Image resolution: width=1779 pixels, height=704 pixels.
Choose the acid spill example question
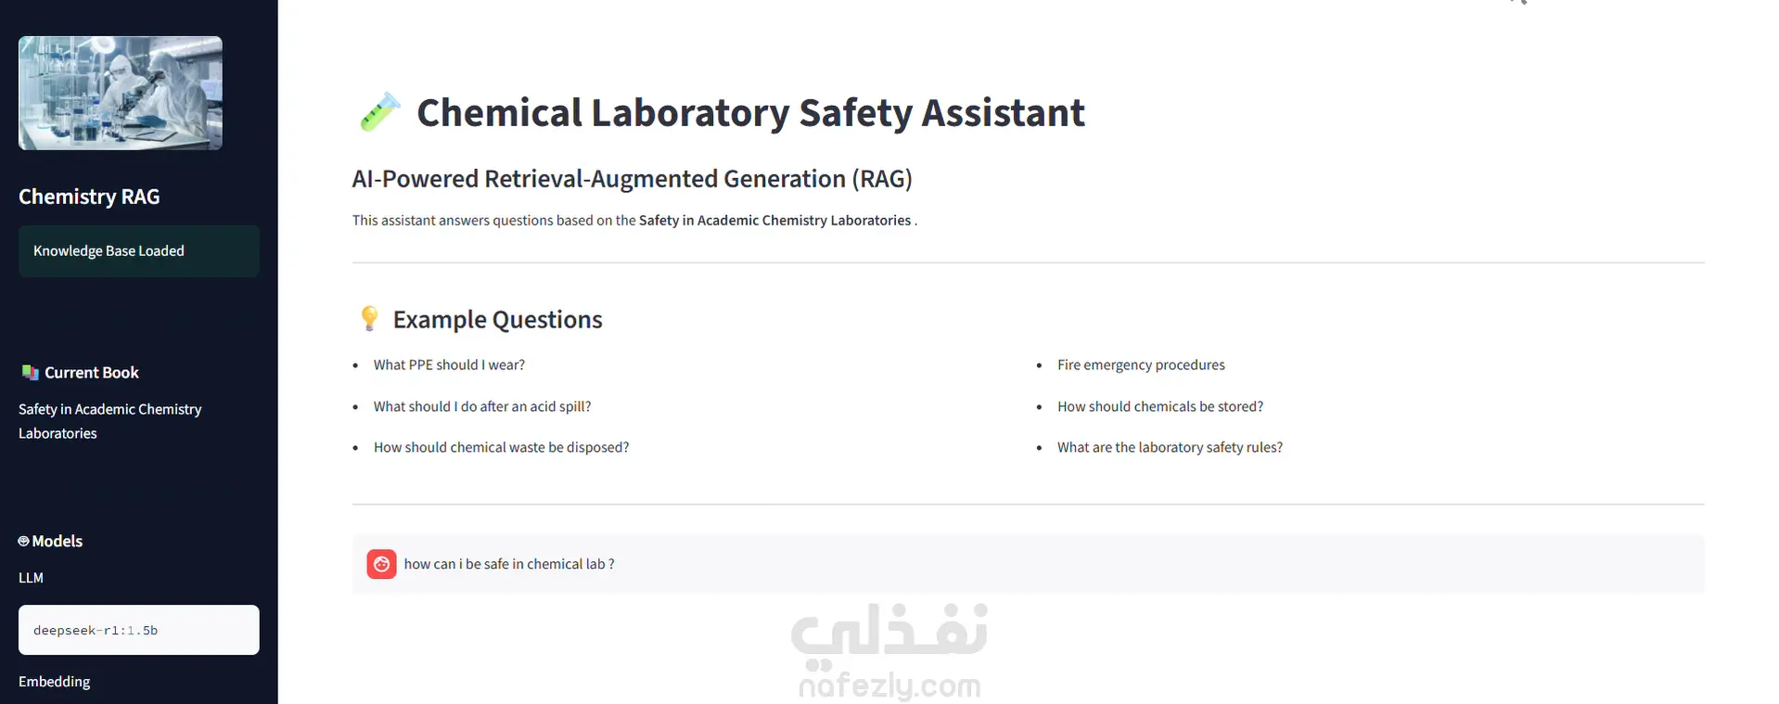482,406
